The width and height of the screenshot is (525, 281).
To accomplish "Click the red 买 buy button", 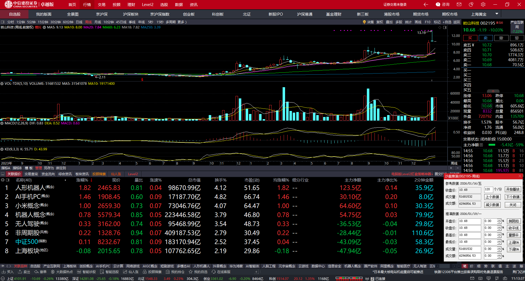I will pyautogui.click(x=470, y=38).
